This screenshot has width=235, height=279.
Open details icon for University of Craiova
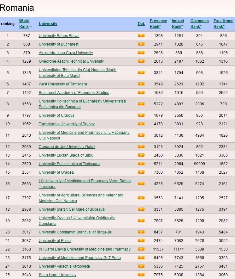click(x=141, y=115)
